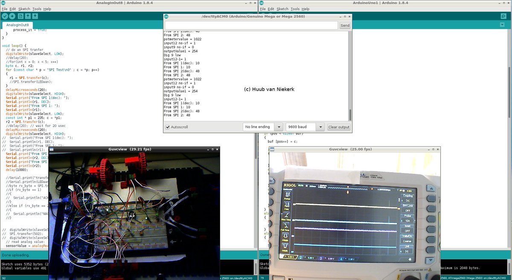
Task: Click the Send button in serial monitor
Action: tap(345, 26)
